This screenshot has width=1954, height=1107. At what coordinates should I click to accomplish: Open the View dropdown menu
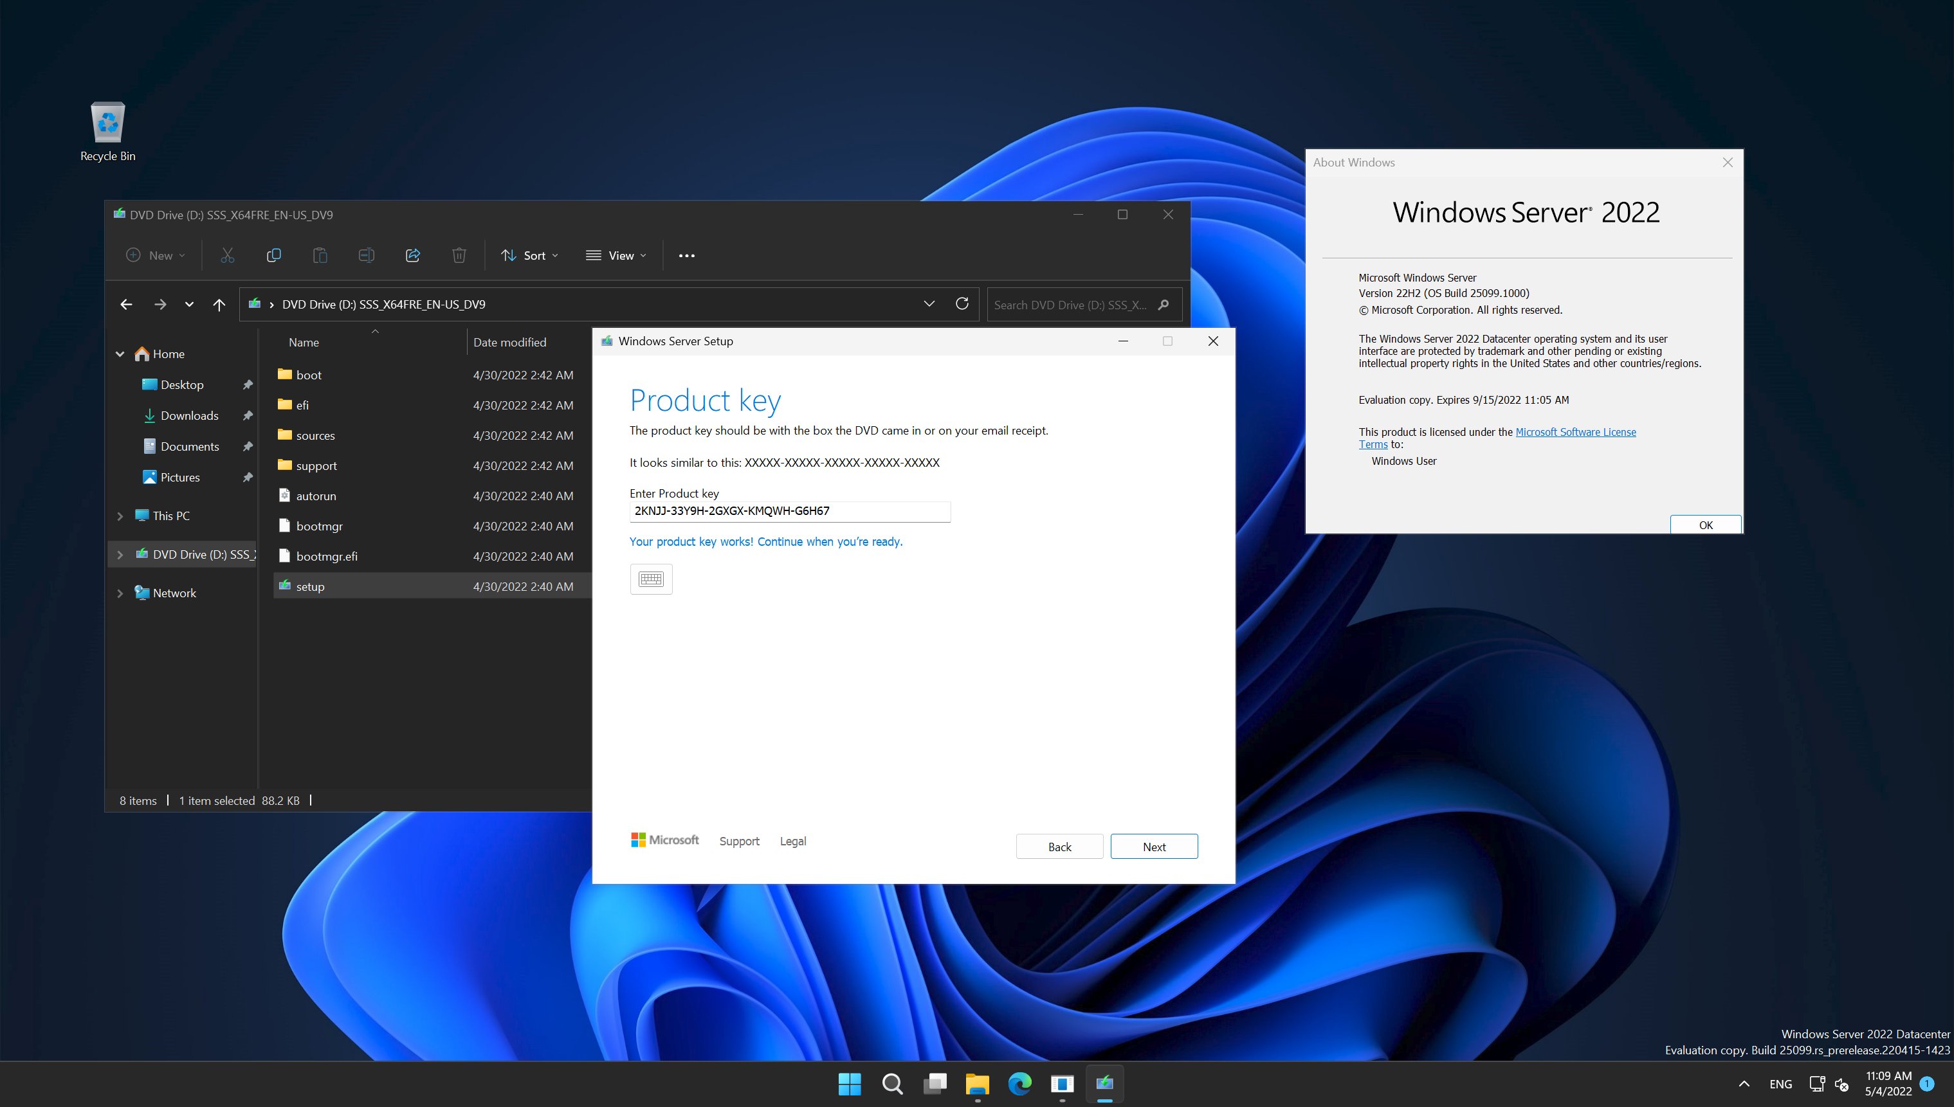(616, 255)
